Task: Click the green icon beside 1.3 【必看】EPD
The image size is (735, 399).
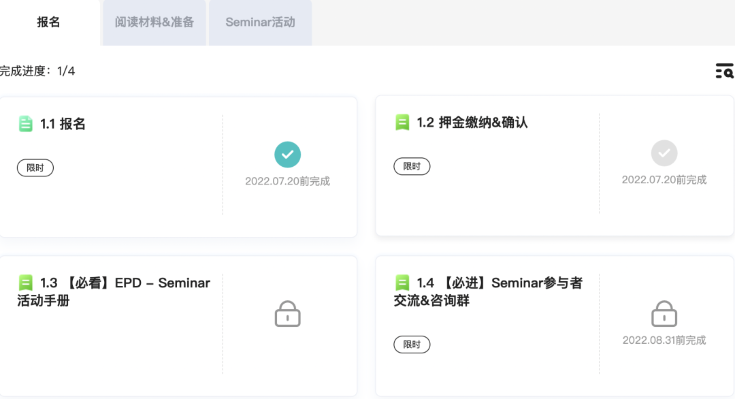Action: coord(25,283)
